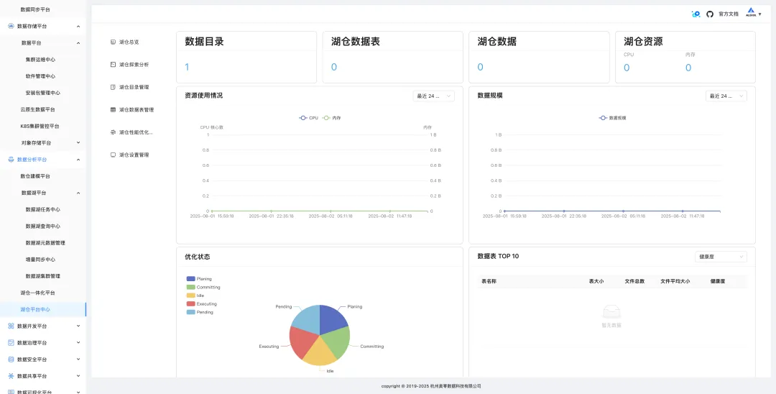Toggle the 数据规模 series legend
776x394 pixels.
[x=612, y=118]
